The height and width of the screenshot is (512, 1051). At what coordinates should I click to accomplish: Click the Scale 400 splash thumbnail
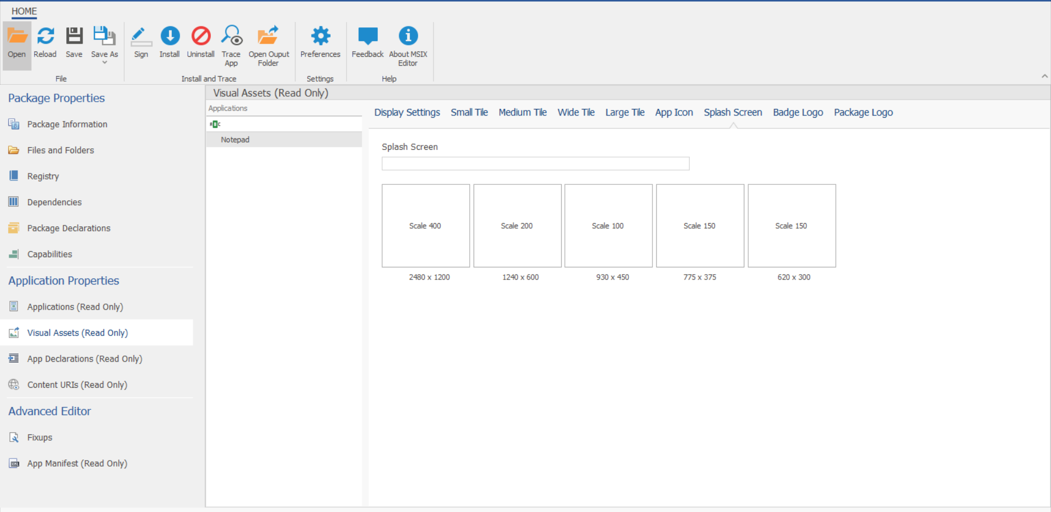point(425,225)
